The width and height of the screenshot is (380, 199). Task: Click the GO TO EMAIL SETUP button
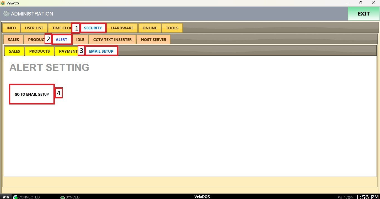coord(32,94)
